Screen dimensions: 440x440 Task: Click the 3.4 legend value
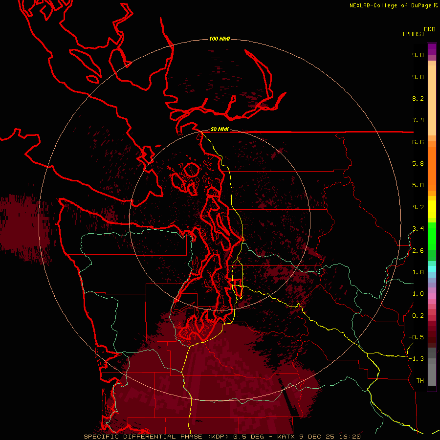pyautogui.click(x=418, y=229)
